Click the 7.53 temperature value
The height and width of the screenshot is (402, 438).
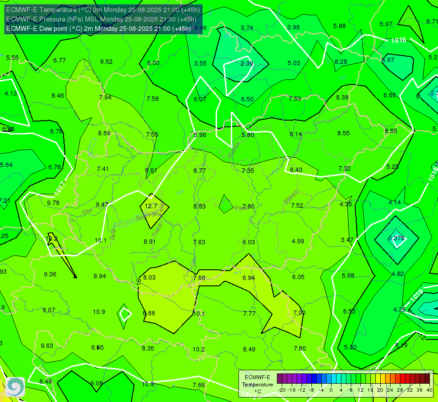pyautogui.click(x=295, y=99)
